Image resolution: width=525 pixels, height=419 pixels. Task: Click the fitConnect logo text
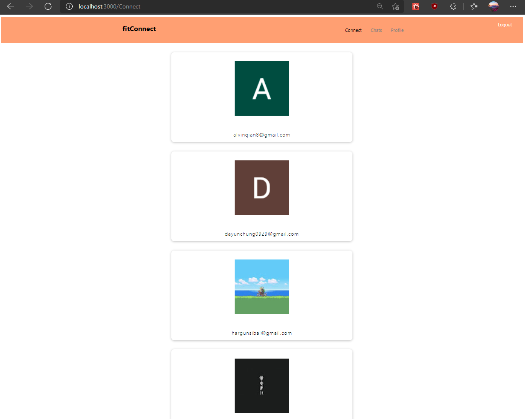click(x=139, y=29)
